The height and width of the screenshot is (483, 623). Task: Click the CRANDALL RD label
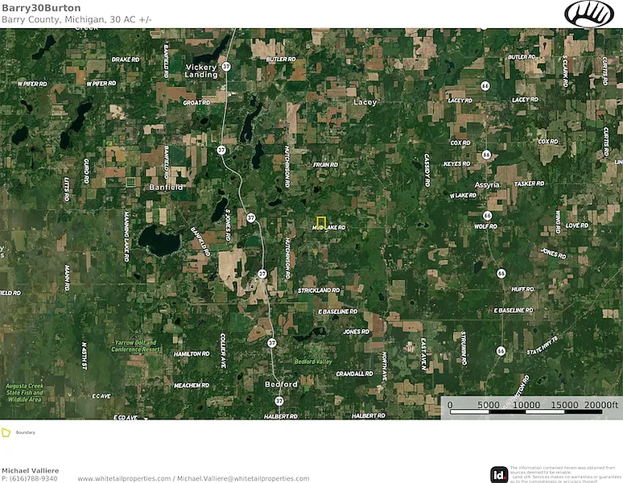(354, 374)
